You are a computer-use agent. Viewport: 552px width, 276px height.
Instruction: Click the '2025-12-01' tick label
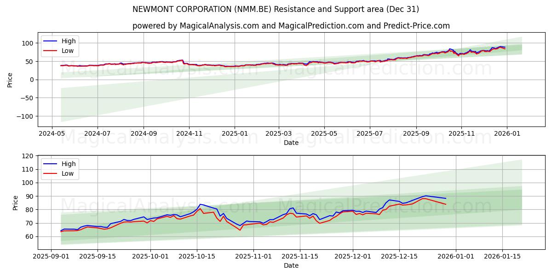[353, 257]
